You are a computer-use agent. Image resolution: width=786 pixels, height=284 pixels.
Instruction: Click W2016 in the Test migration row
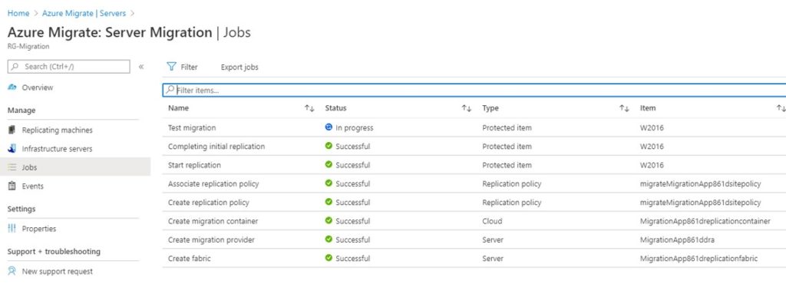click(652, 127)
